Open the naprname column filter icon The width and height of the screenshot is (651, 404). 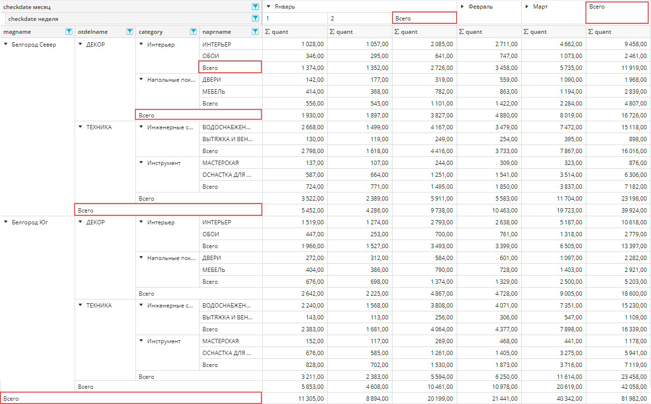pos(255,31)
